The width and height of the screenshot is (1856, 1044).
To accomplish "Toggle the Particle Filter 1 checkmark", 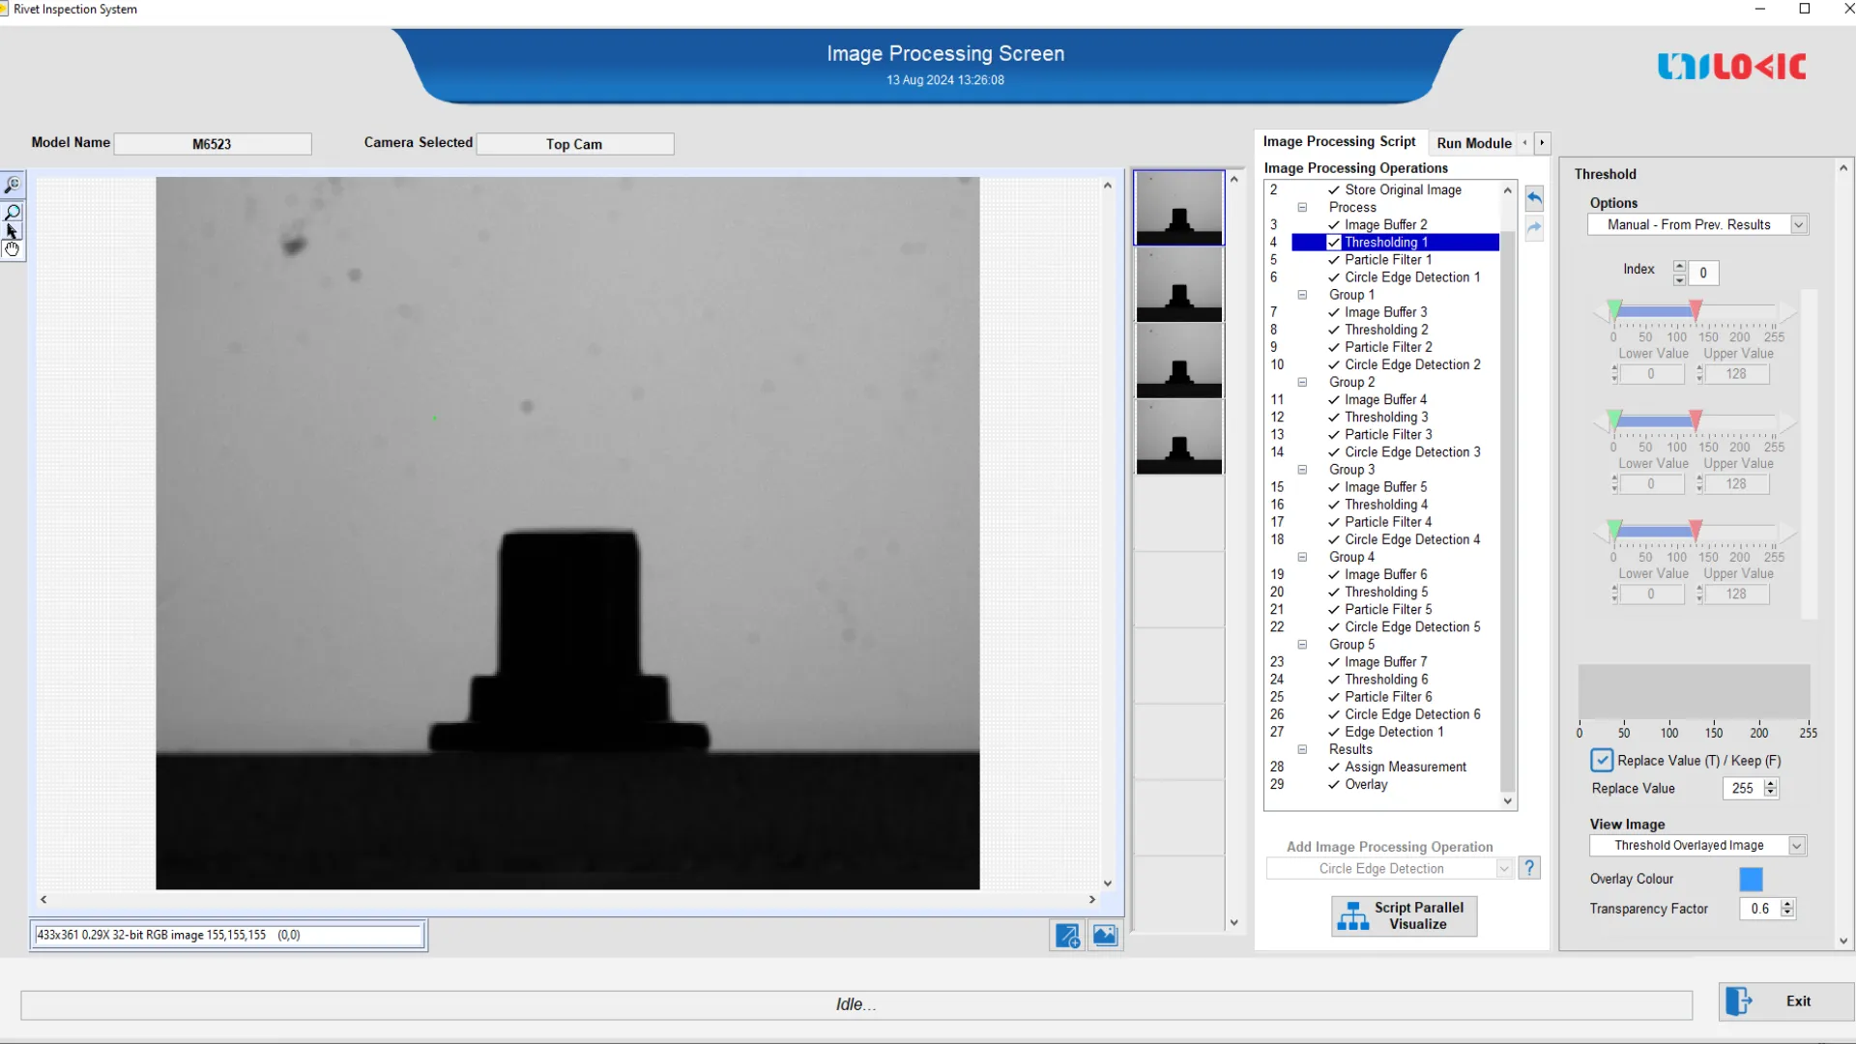I will coord(1334,260).
